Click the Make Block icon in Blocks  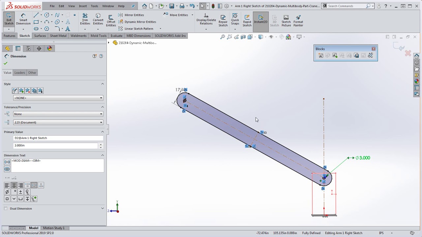click(x=321, y=56)
